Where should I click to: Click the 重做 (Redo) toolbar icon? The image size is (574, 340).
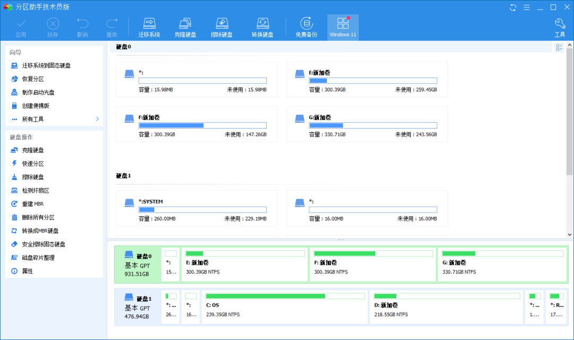click(x=112, y=28)
